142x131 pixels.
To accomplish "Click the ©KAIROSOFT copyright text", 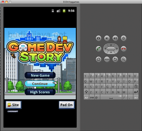I will 13,111.
